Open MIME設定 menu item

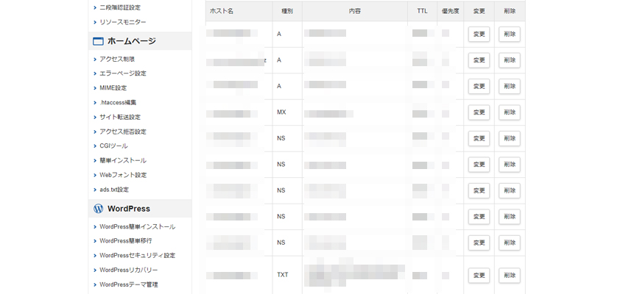coord(113,88)
